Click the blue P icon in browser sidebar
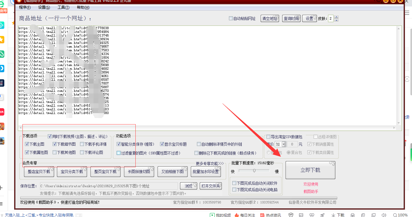This screenshot has width=412, height=217. (2, 68)
